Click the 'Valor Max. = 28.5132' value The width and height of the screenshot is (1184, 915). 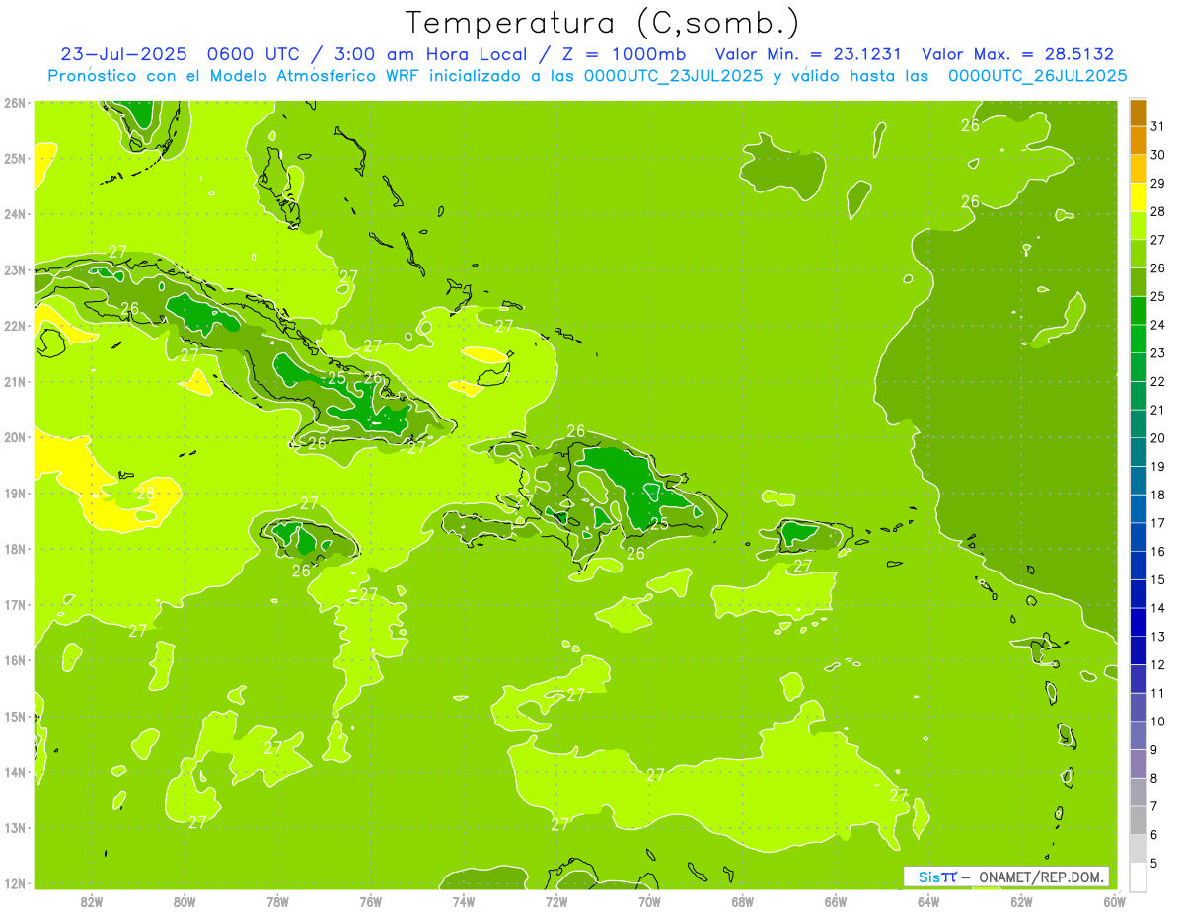pos(1017,54)
